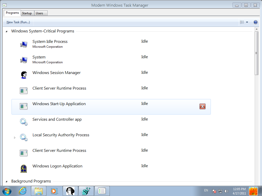
Task: Open Windows Explorer folder taskbar icon
Action: click(x=39, y=191)
